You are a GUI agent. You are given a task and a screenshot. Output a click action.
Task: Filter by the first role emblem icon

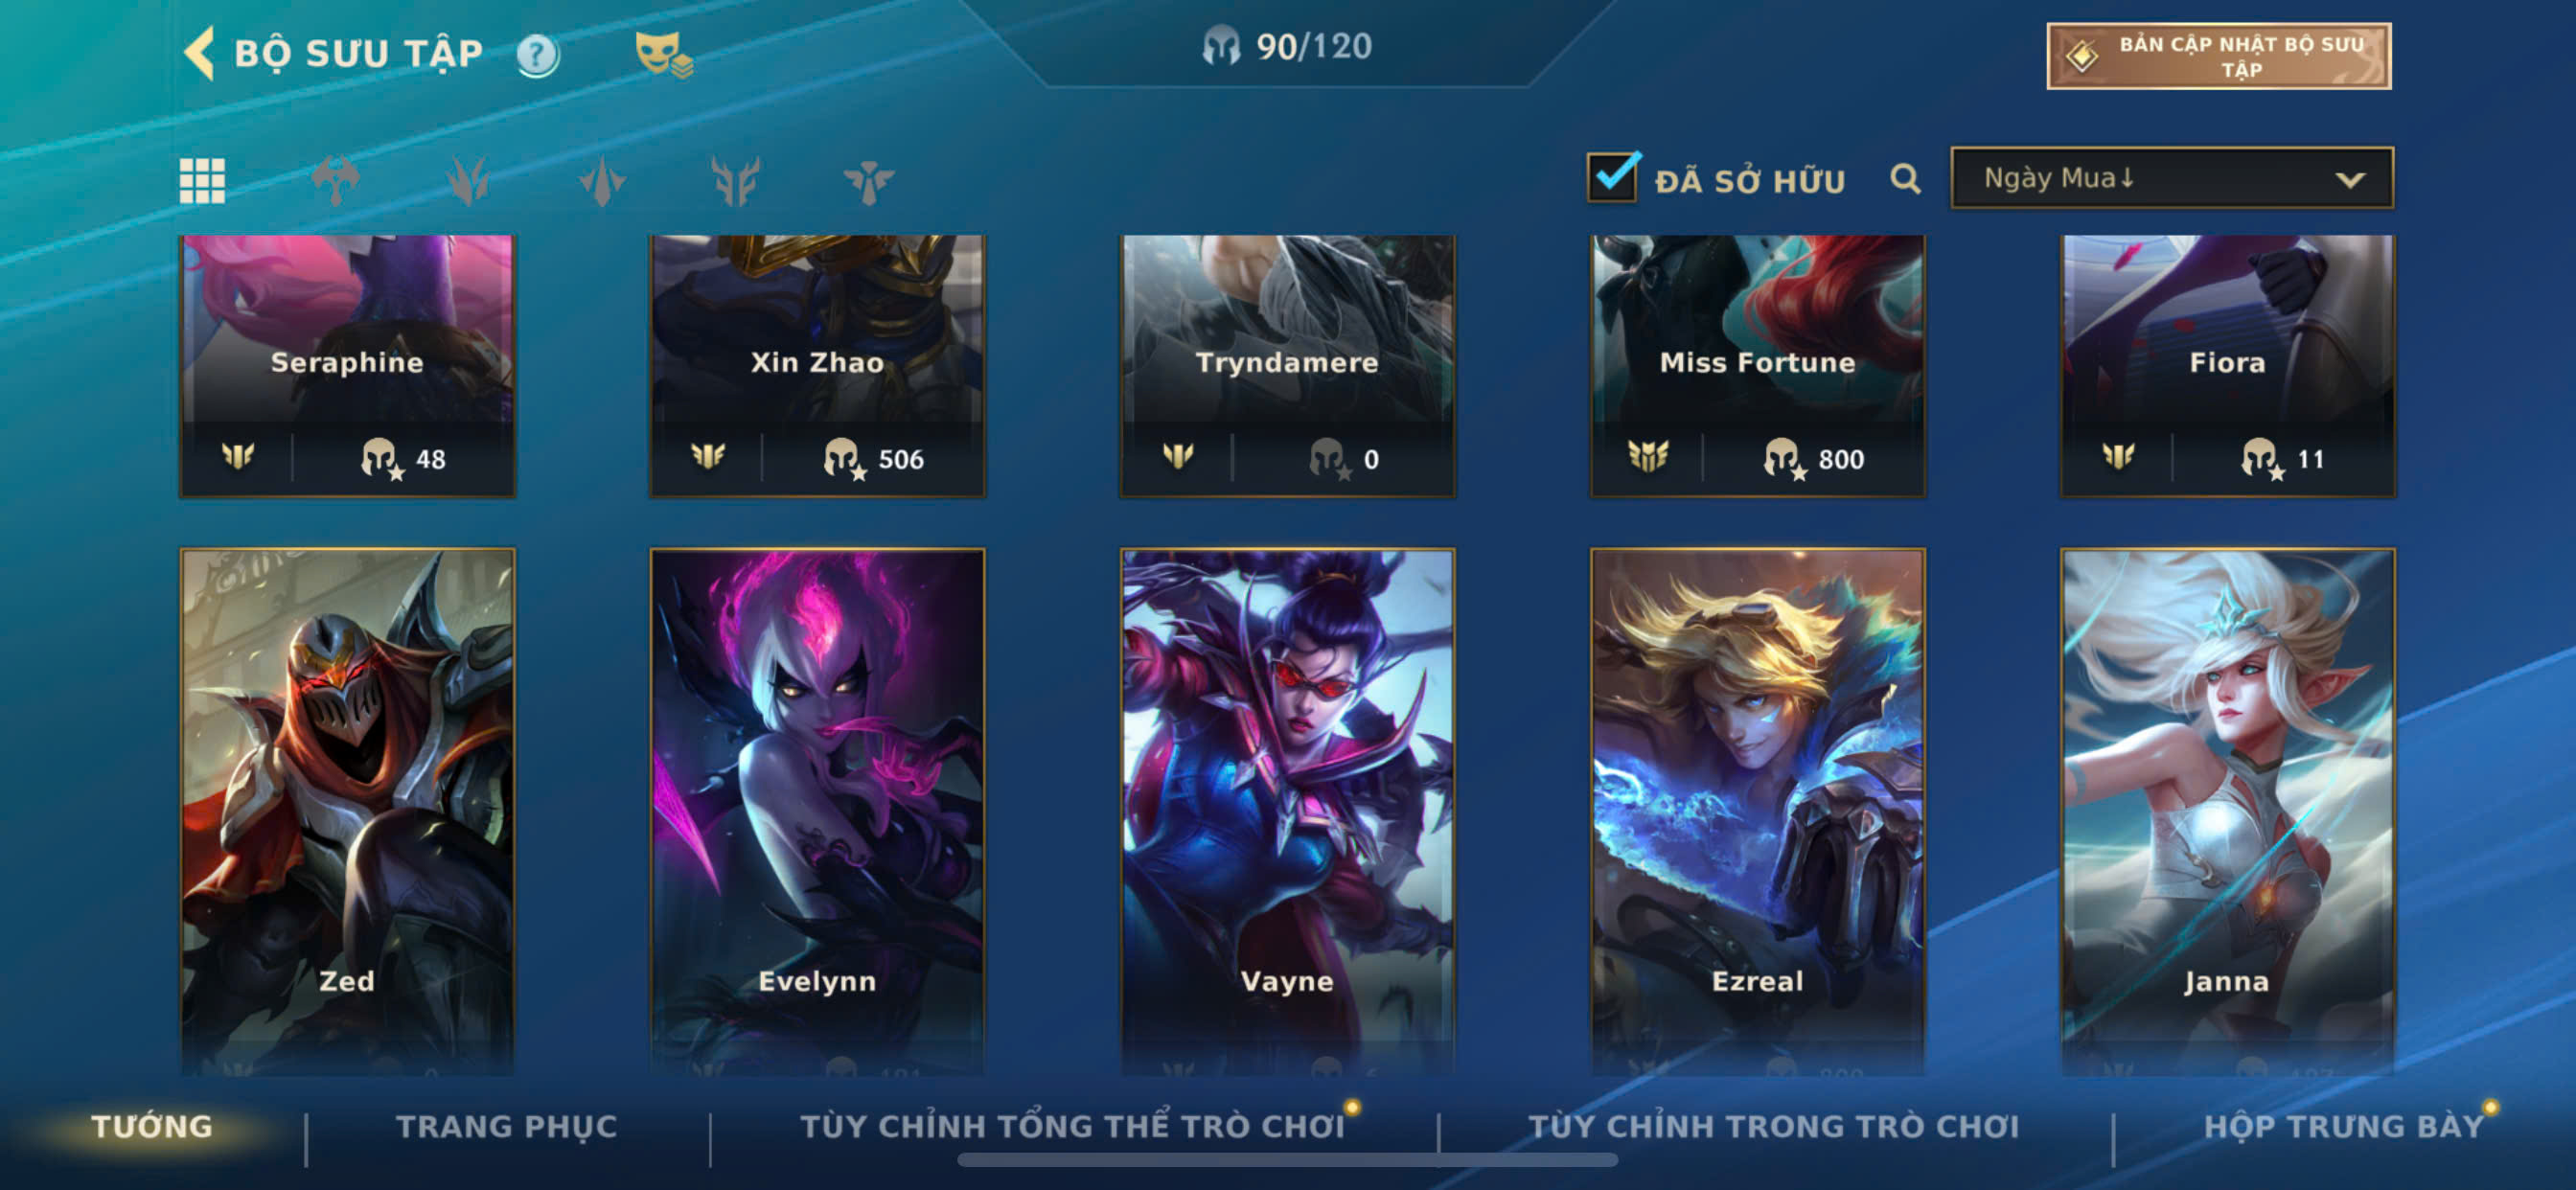point(335,181)
